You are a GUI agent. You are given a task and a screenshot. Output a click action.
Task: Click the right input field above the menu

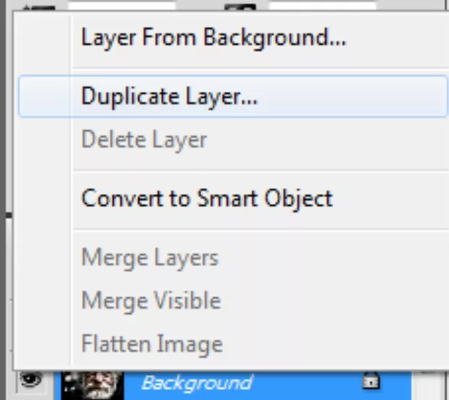(x=322, y=7)
